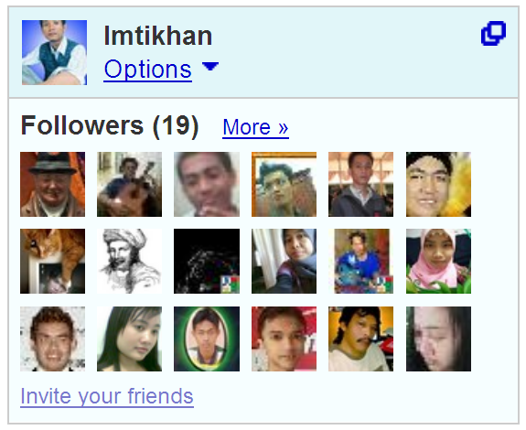
Task: Select follower with mustache avatar
Action: (x=361, y=339)
